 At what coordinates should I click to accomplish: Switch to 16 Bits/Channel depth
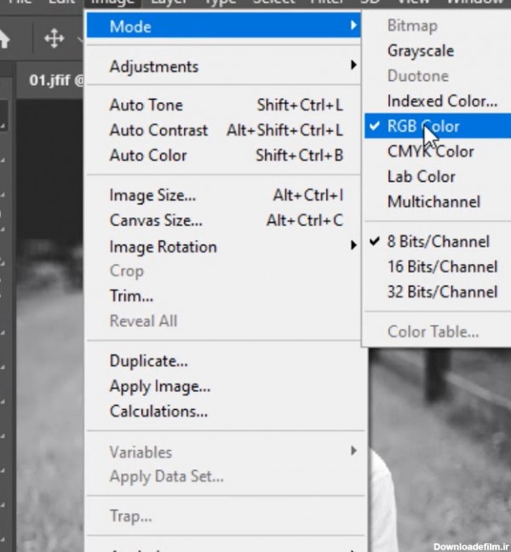point(442,267)
